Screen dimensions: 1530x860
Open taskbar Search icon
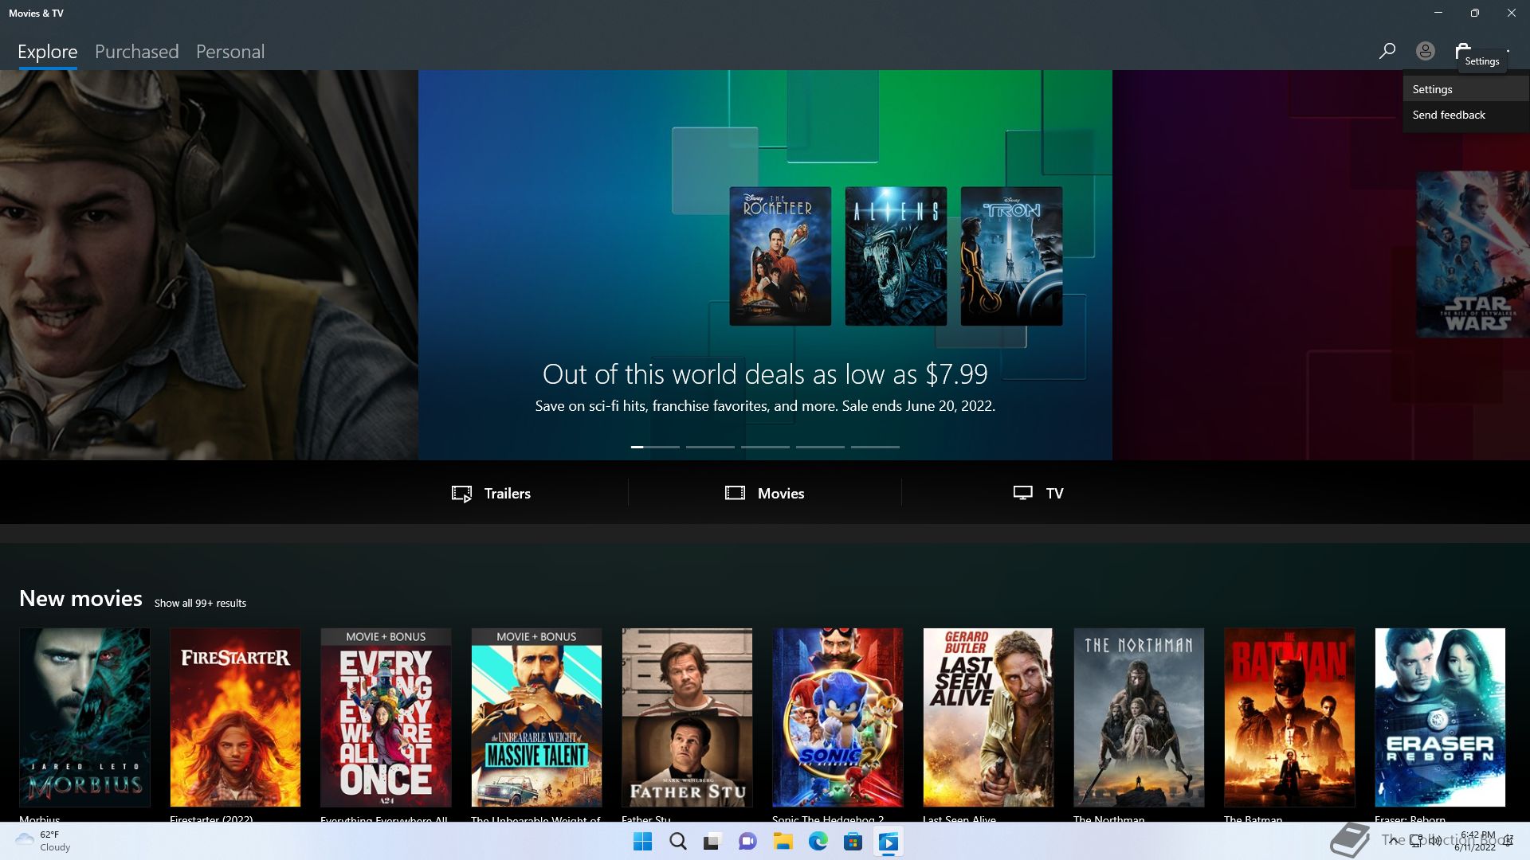coord(677,842)
